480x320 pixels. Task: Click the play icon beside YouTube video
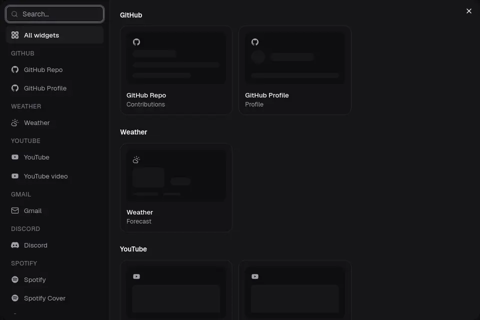pos(15,176)
